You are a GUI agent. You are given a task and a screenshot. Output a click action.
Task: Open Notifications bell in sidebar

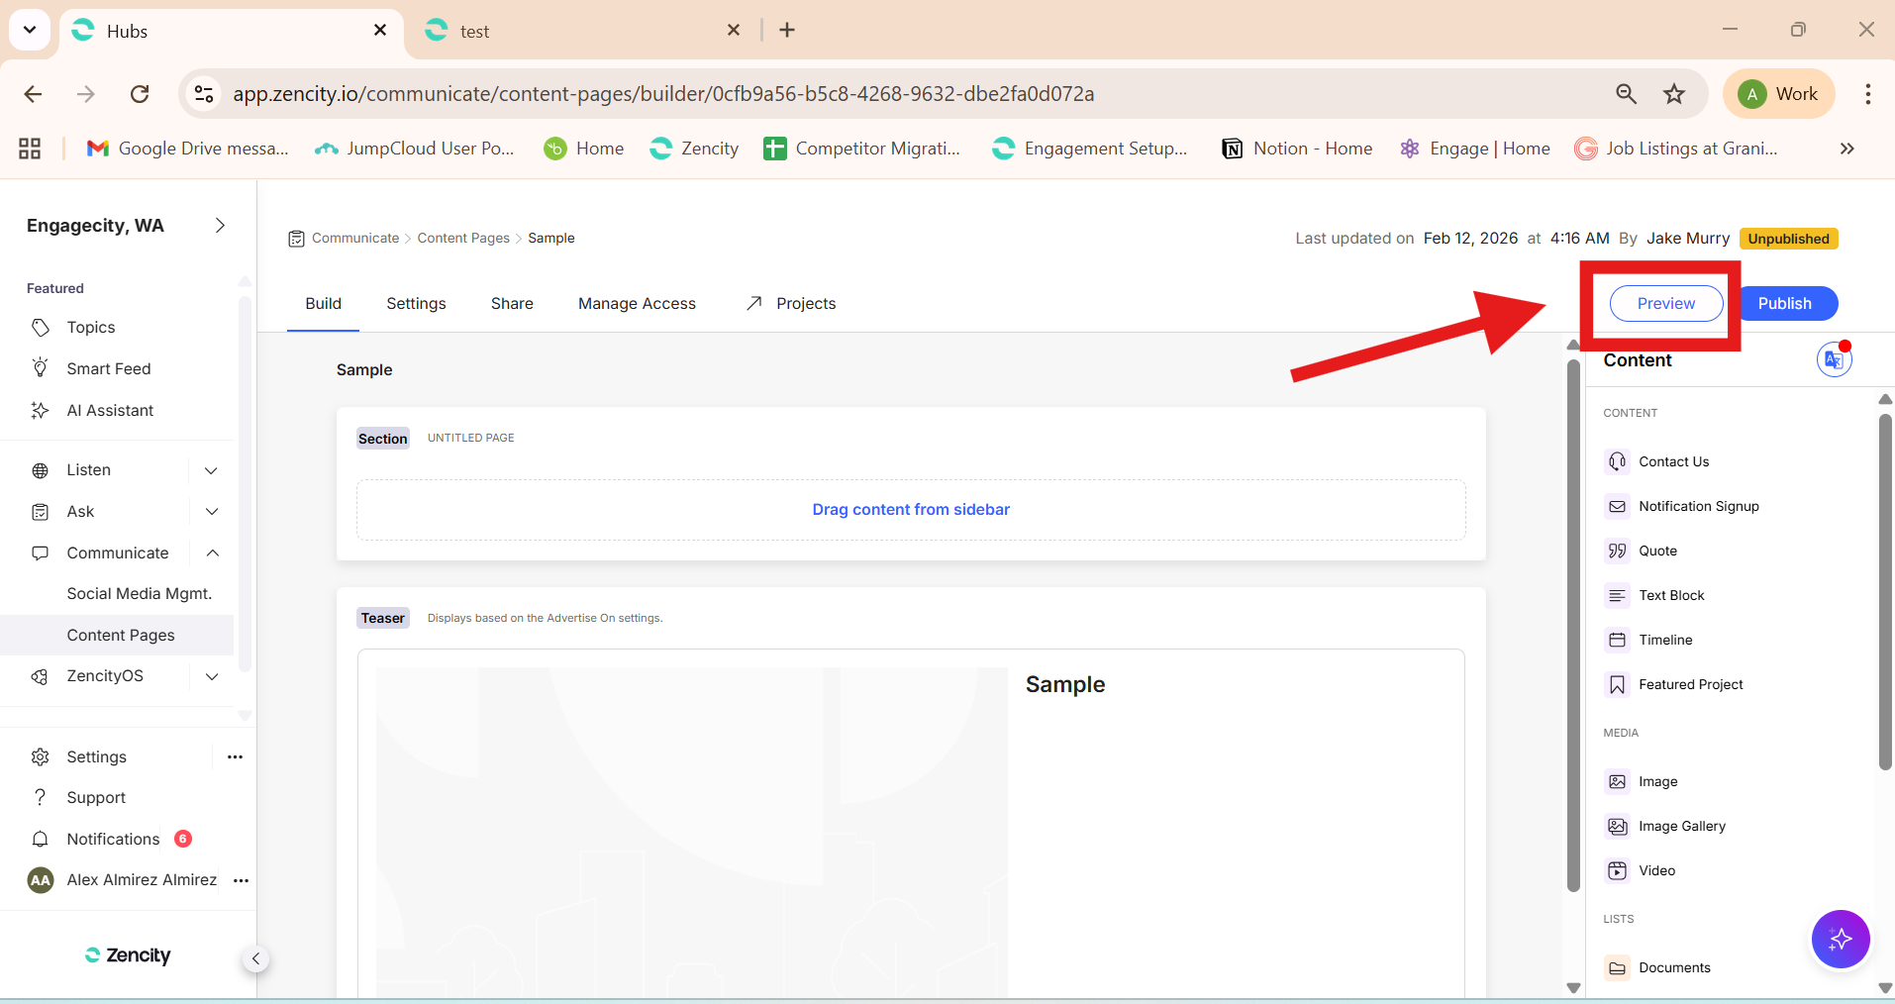tap(41, 839)
